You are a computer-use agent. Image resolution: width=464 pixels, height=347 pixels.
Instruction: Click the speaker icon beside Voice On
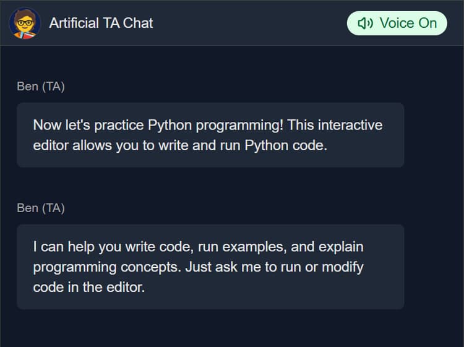click(366, 24)
